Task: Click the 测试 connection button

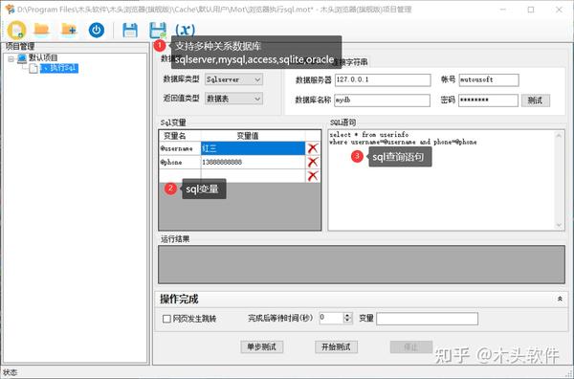Action: click(x=536, y=100)
